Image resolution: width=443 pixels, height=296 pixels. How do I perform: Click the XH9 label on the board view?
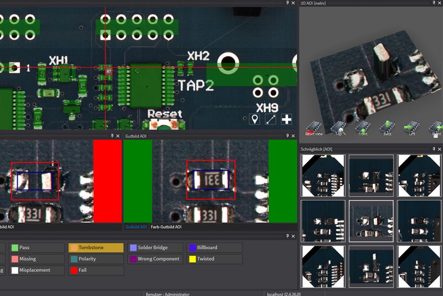click(267, 108)
